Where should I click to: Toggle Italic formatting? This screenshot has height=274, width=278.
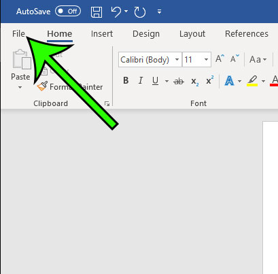141,80
